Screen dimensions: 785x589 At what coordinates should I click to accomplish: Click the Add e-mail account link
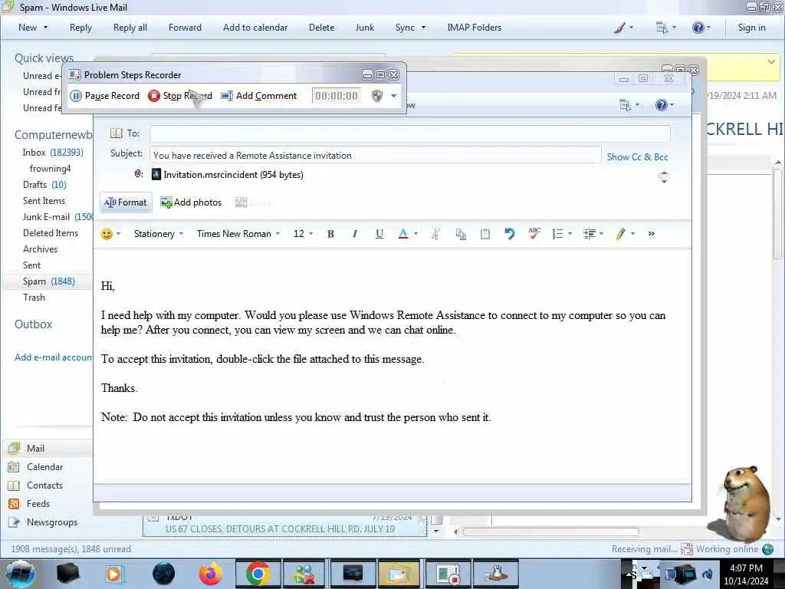tap(54, 357)
